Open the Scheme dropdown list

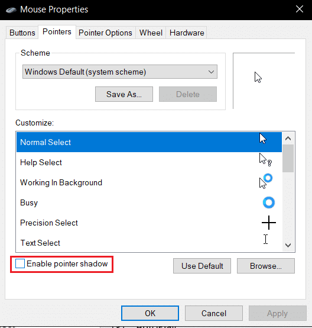[120, 72]
